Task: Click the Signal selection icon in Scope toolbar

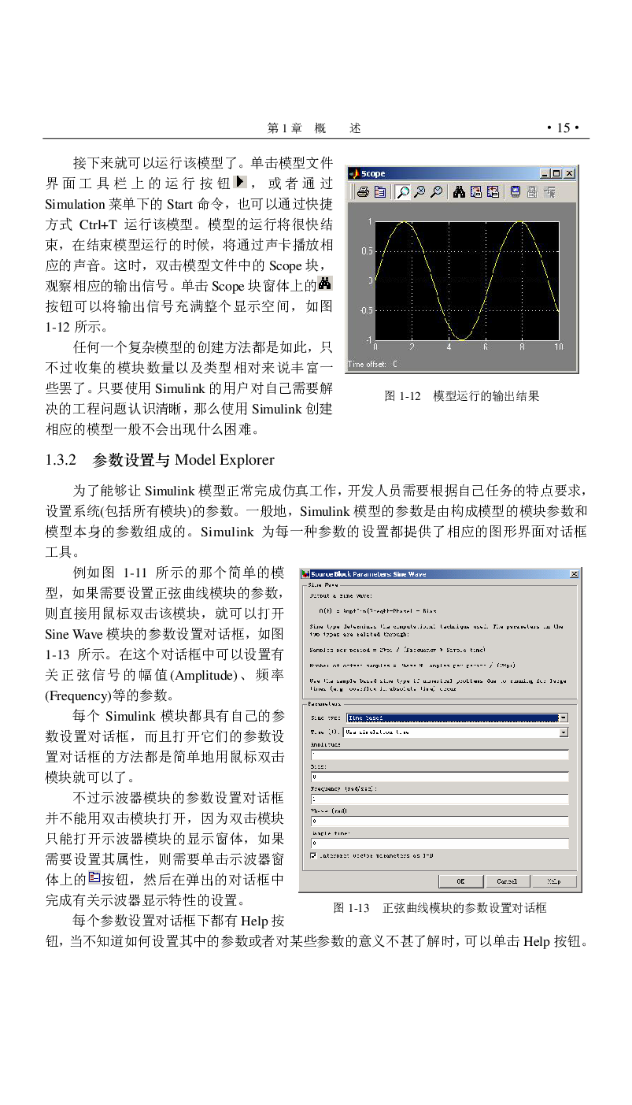Action: (549, 191)
